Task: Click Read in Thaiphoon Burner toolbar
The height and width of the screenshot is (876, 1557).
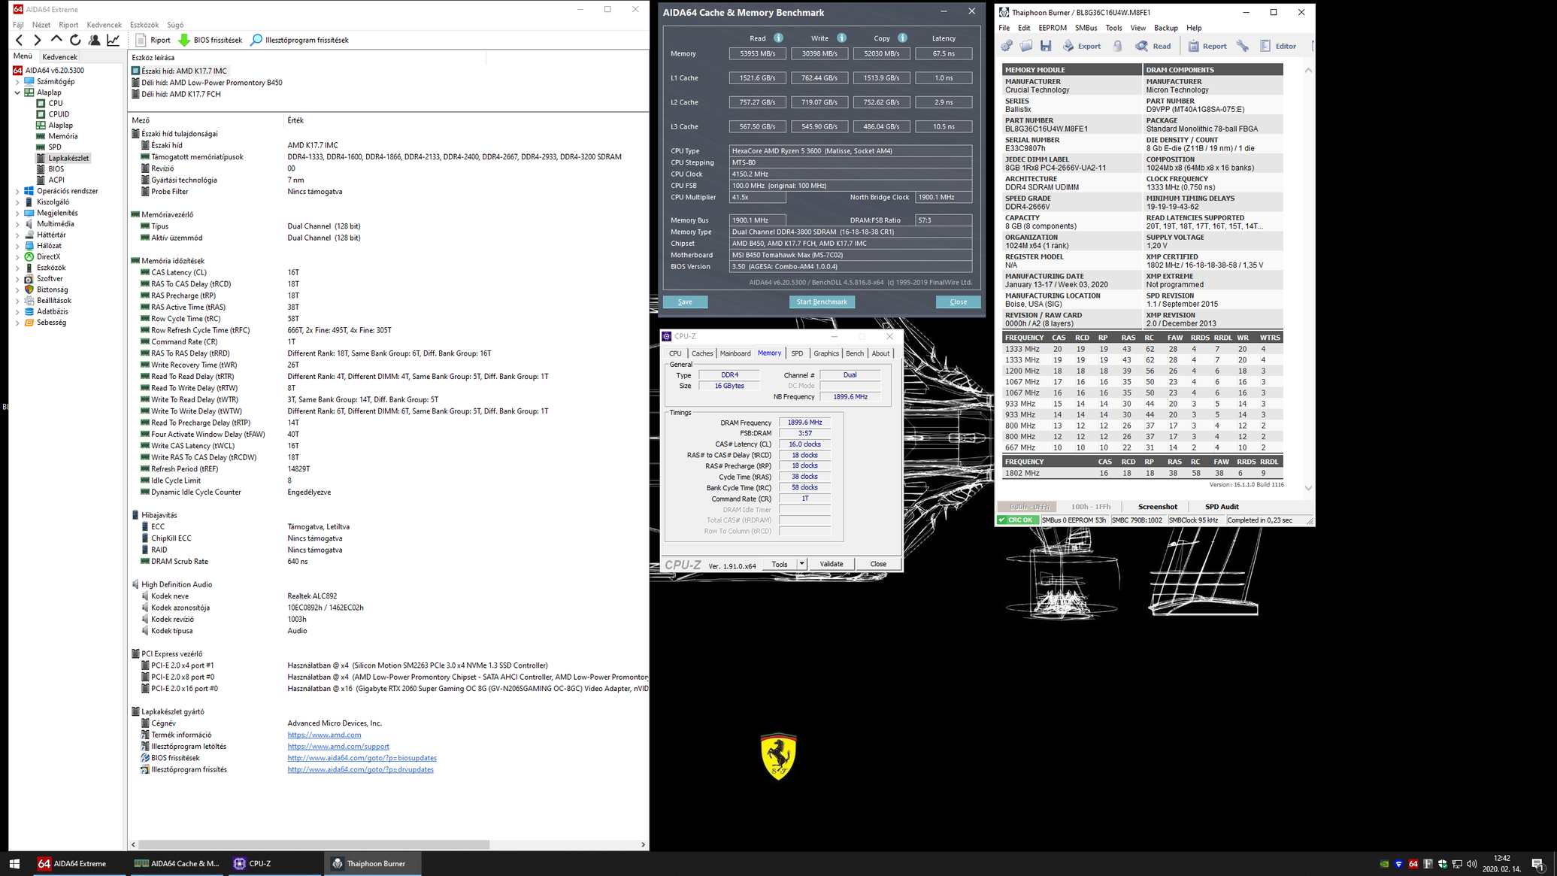Action: coord(1153,46)
